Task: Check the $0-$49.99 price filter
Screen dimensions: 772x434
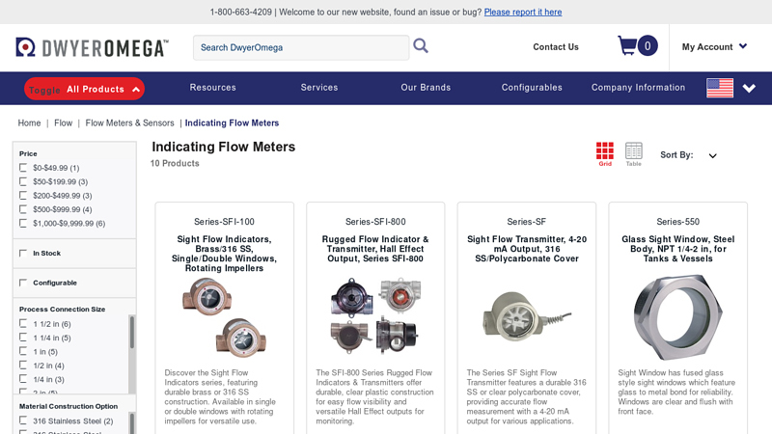Action: 23,168
